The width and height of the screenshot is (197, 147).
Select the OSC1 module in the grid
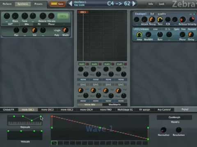pos(83,12)
